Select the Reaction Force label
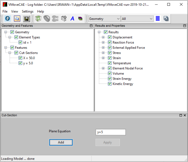 click(x=123, y=42)
